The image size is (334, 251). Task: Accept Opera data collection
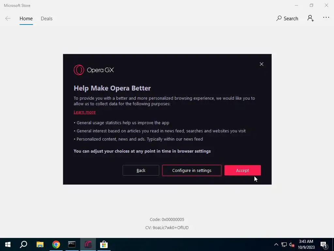[x=242, y=170]
